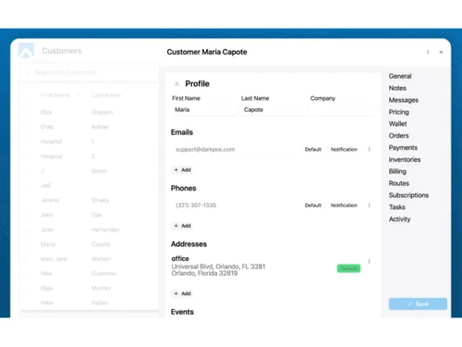
Task: Select the Jalil customer row
Action: [x=90, y=186]
